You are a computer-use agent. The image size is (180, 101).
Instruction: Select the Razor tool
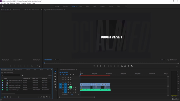[x=55, y=79]
